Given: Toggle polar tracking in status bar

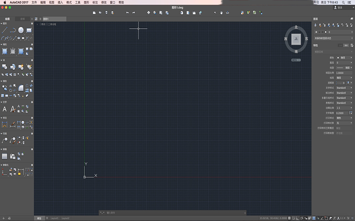Looking at the screenshot, I should pos(302,218).
